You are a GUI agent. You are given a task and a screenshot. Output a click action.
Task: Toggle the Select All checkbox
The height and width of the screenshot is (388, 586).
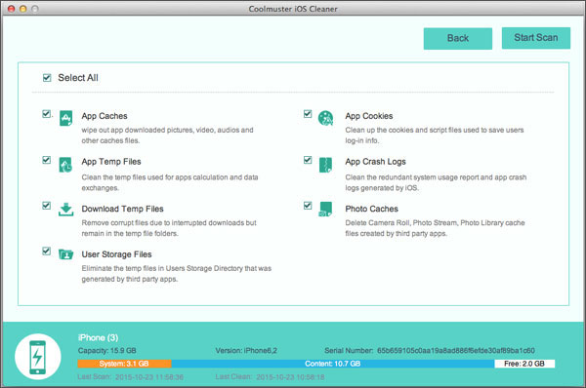pyautogui.click(x=47, y=78)
